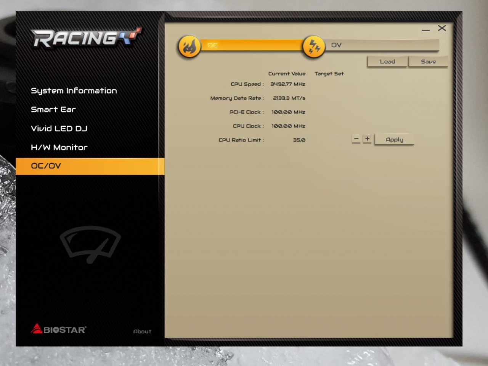Click the Racing logo at top left
Image resolution: width=488 pixels, height=366 pixels.
(x=86, y=38)
